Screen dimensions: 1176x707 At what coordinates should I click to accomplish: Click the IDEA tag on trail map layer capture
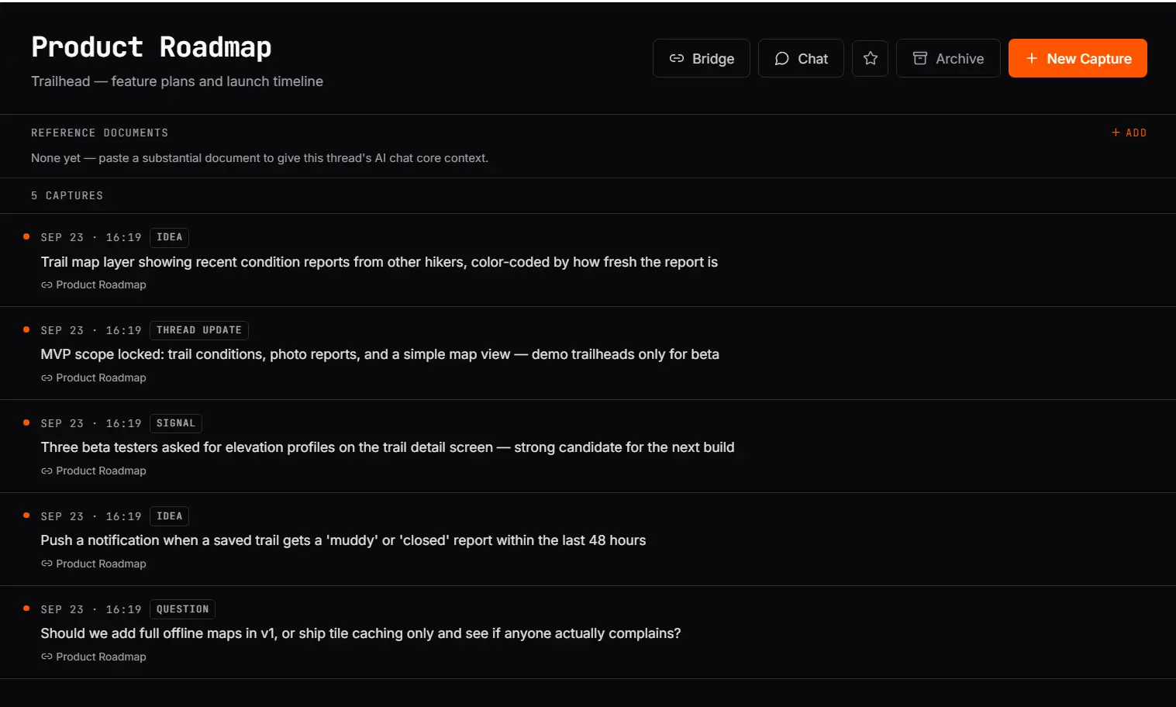[x=169, y=237]
